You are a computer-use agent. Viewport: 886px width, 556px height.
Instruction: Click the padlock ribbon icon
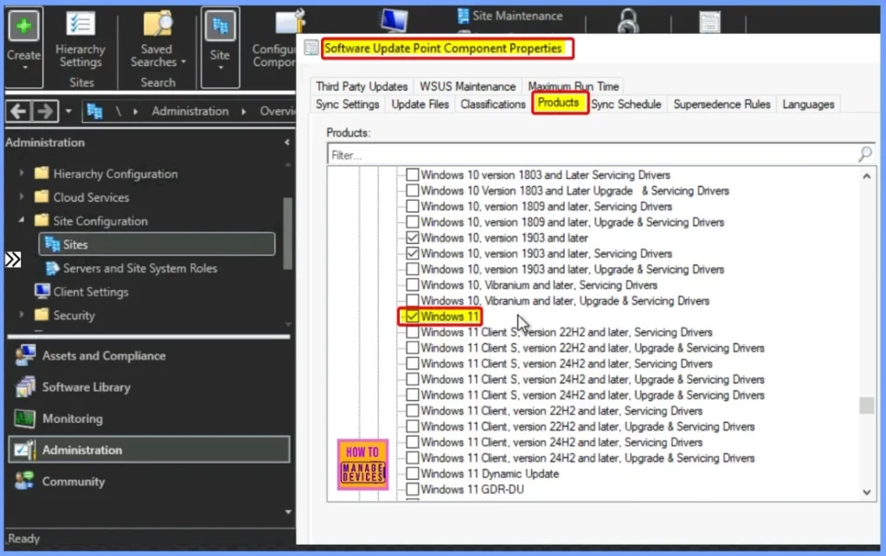[x=628, y=22]
